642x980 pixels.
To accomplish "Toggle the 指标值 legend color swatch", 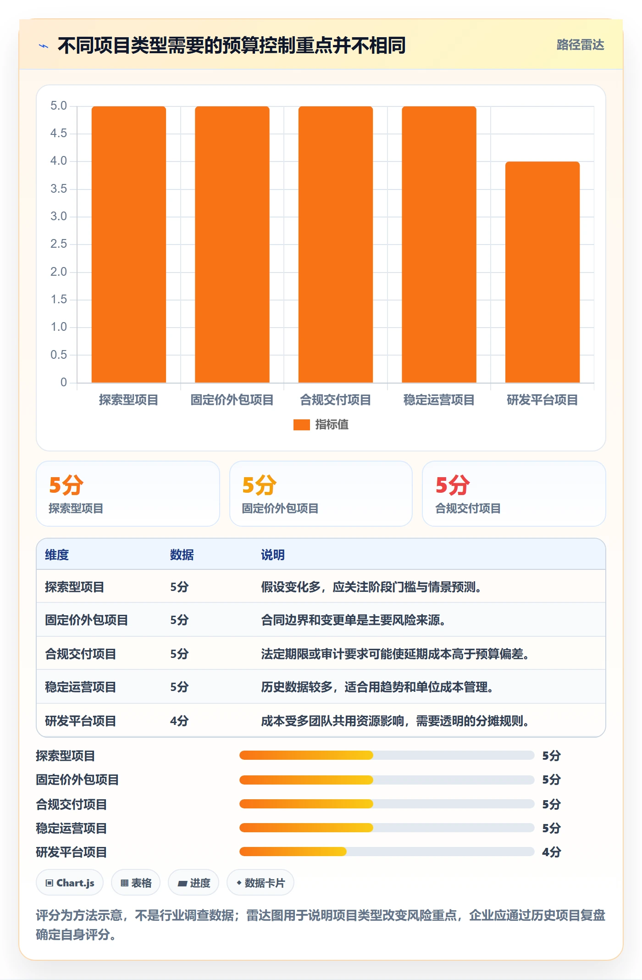I will [x=301, y=425].
